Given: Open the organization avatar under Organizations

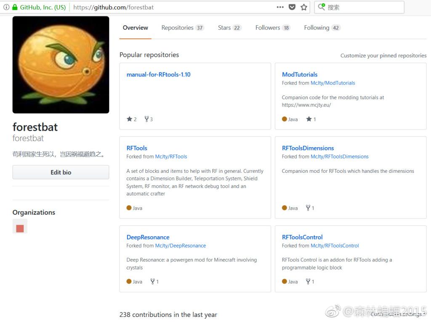Looking at the screenshot, I should 20,226.
